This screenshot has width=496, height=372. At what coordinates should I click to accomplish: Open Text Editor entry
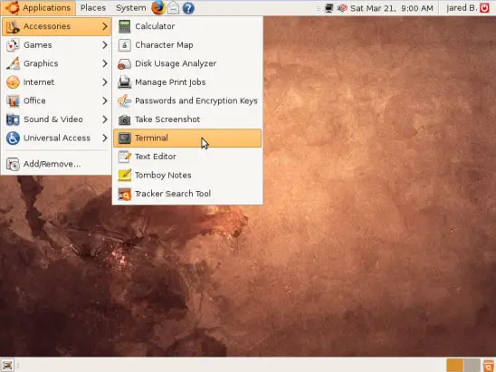point(187,157)
